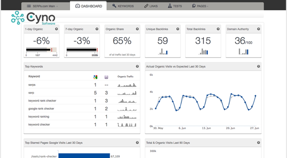
Task: Show help for Total Backlinks card
Action: coord(218,29)
